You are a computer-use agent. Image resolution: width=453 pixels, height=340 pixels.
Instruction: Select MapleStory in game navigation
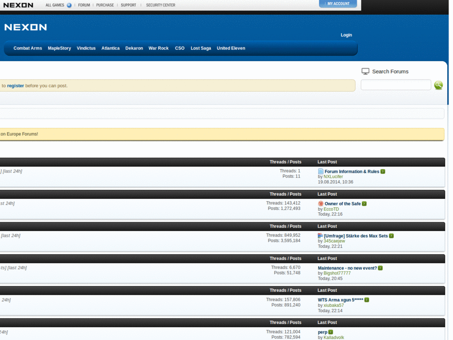click(60, 48)
